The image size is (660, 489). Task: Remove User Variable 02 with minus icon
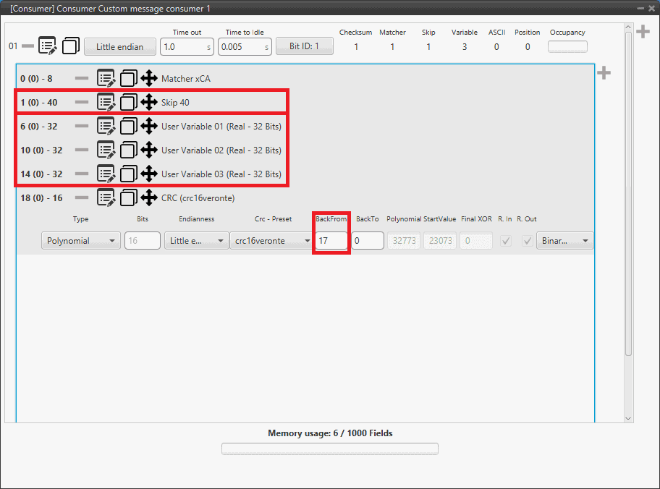(x=82, y=150)
